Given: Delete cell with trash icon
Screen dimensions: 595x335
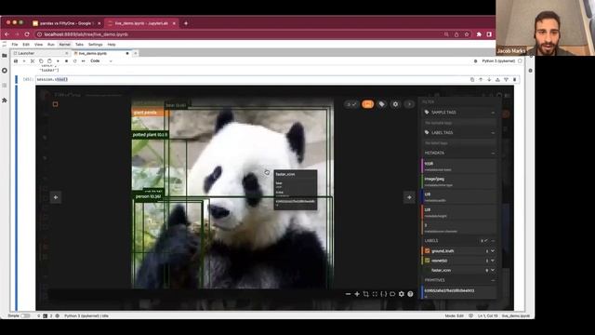Looking at the screenshot, I should (x=514, y=79).
